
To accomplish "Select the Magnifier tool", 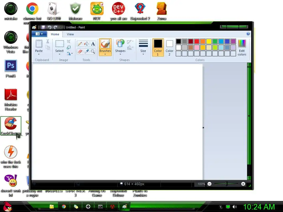I will point(93,52).
